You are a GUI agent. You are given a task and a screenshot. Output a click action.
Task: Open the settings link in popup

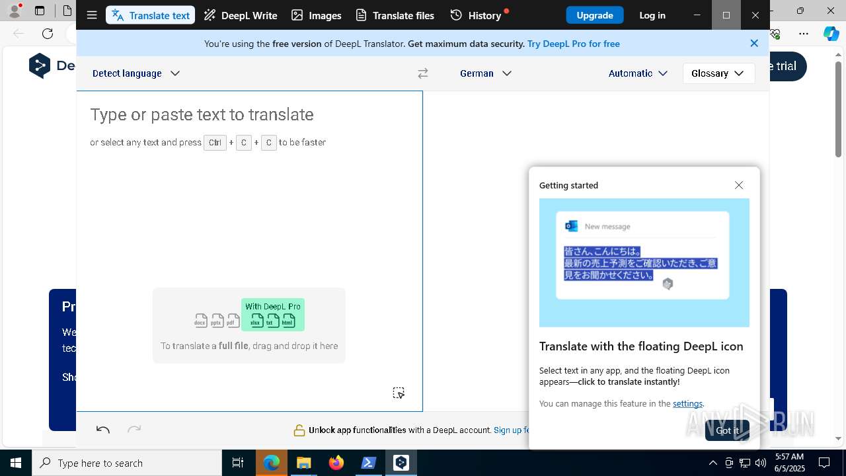point(687,403)
